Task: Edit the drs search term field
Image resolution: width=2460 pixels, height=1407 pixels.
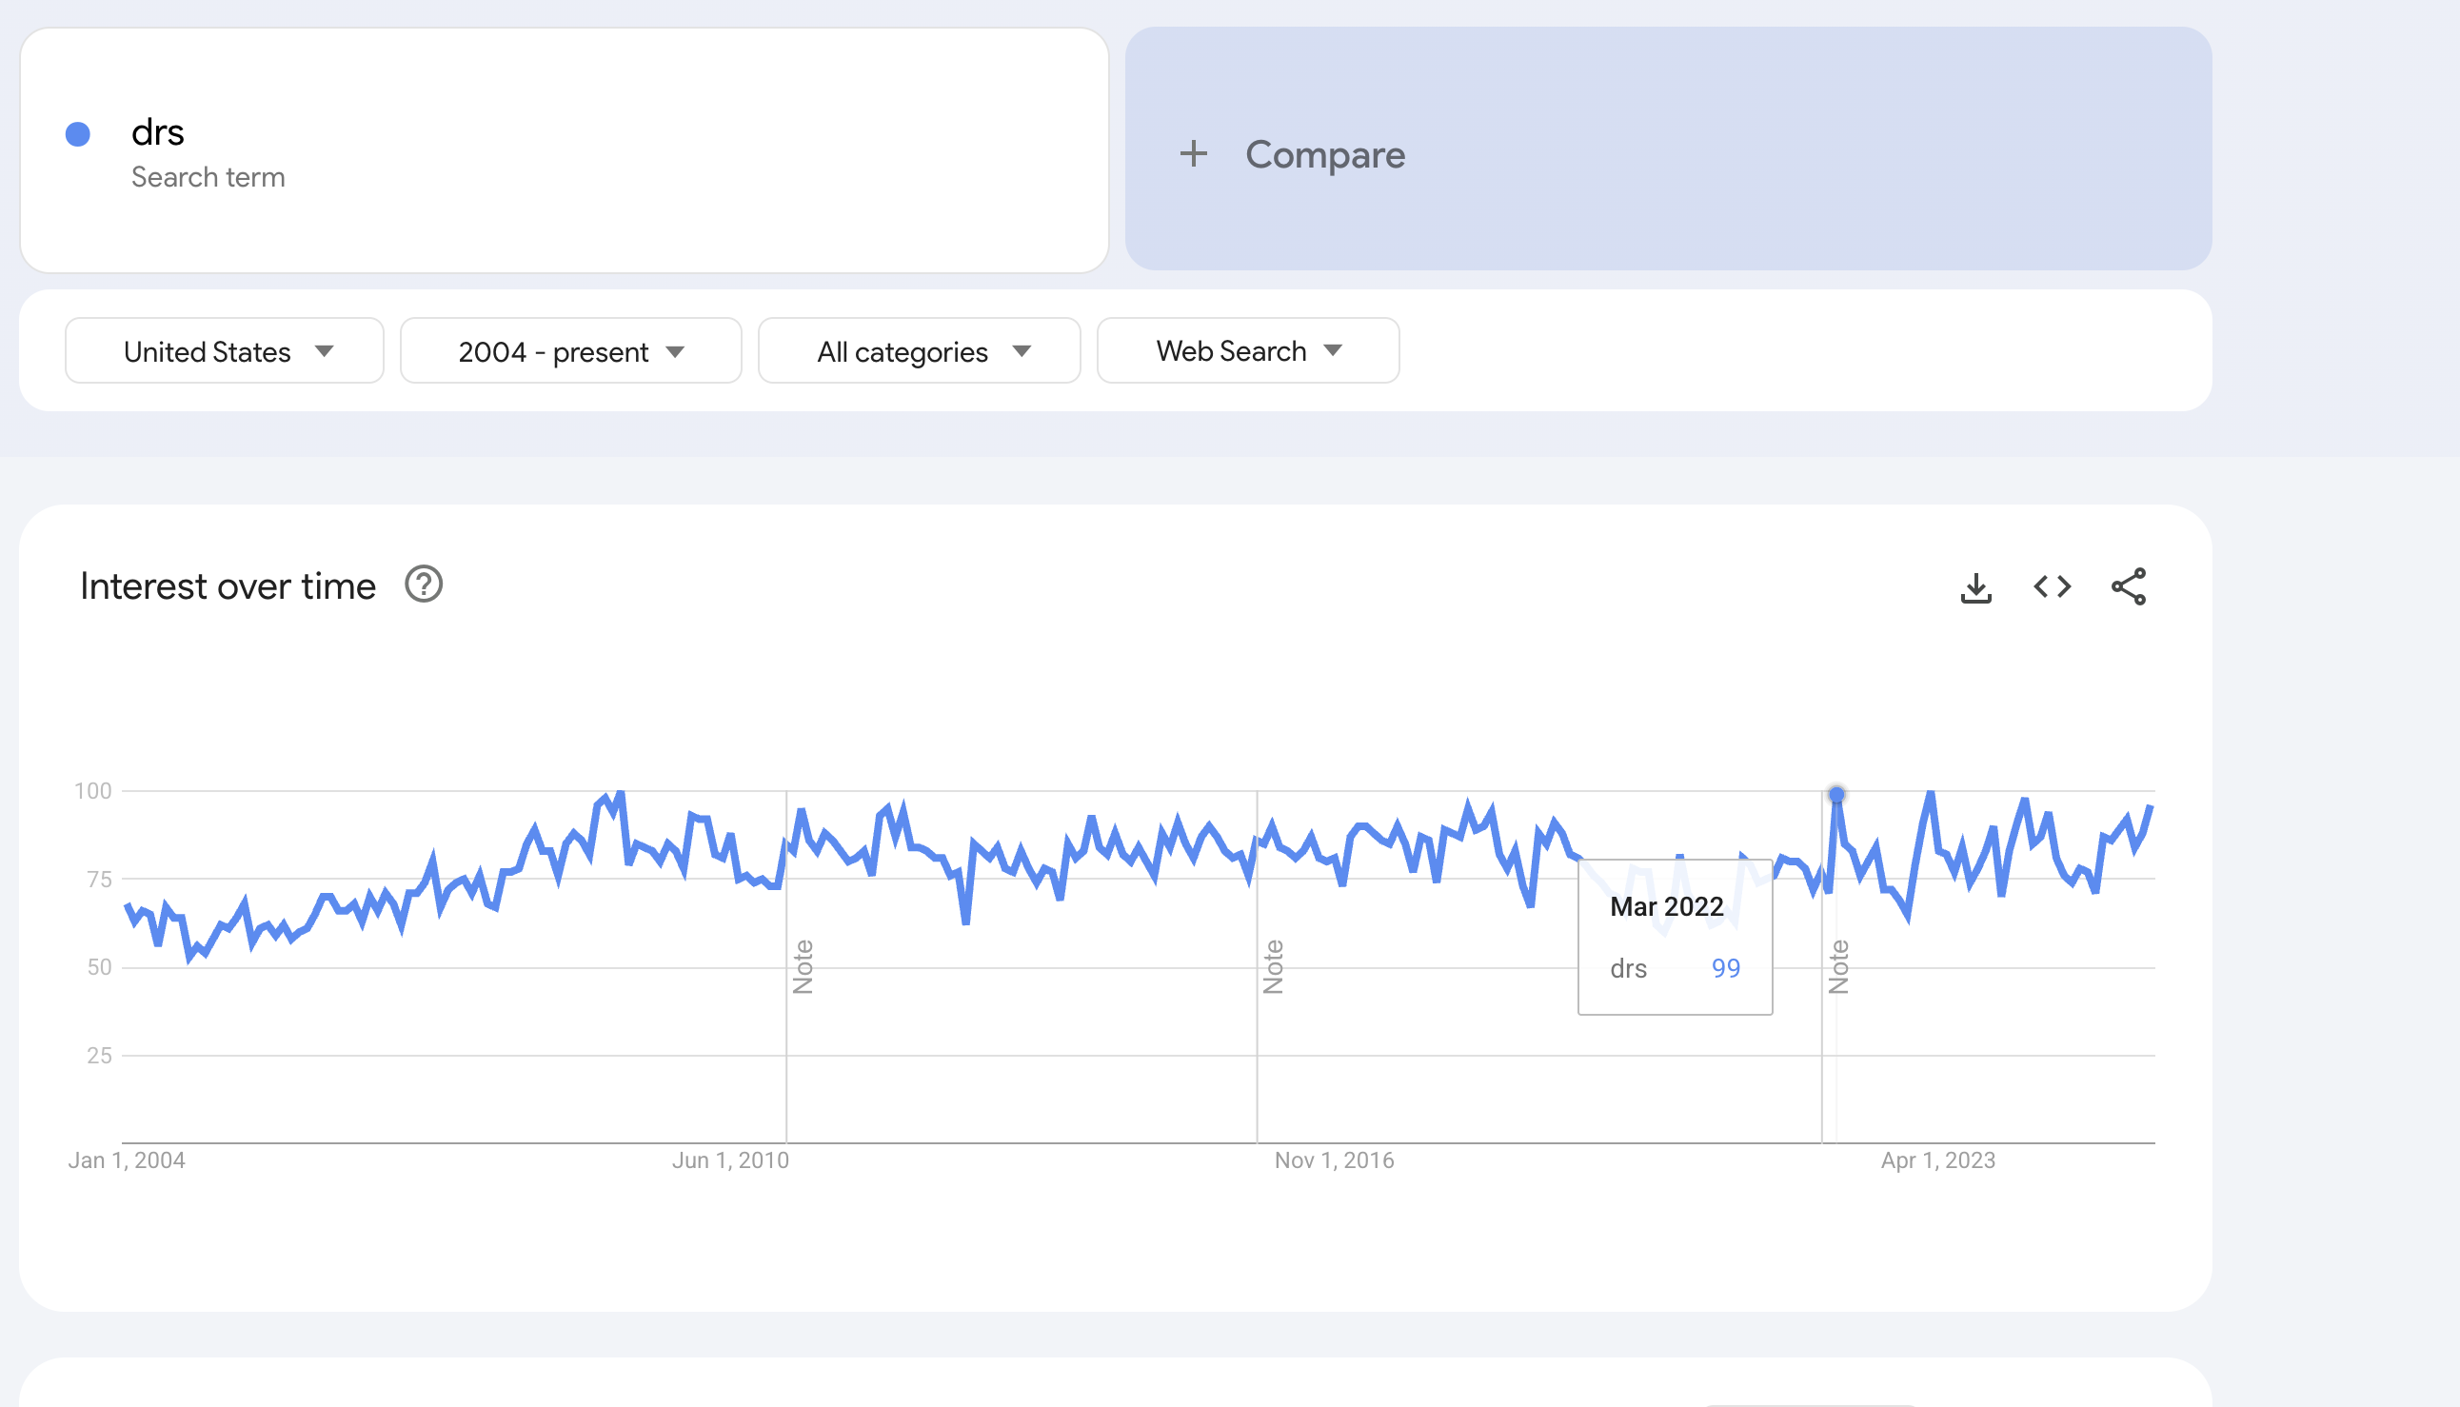Action: (x=565, y=150)
